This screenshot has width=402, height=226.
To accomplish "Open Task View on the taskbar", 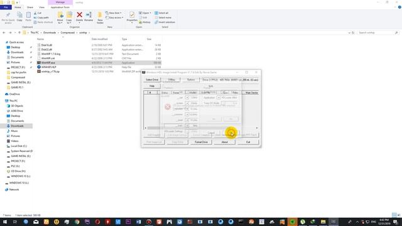I will point(15,222).
